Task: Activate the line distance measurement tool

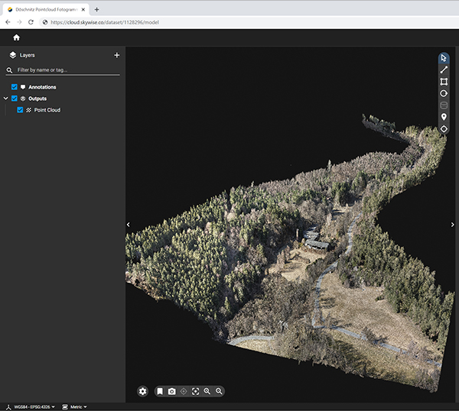Action: 444,70
